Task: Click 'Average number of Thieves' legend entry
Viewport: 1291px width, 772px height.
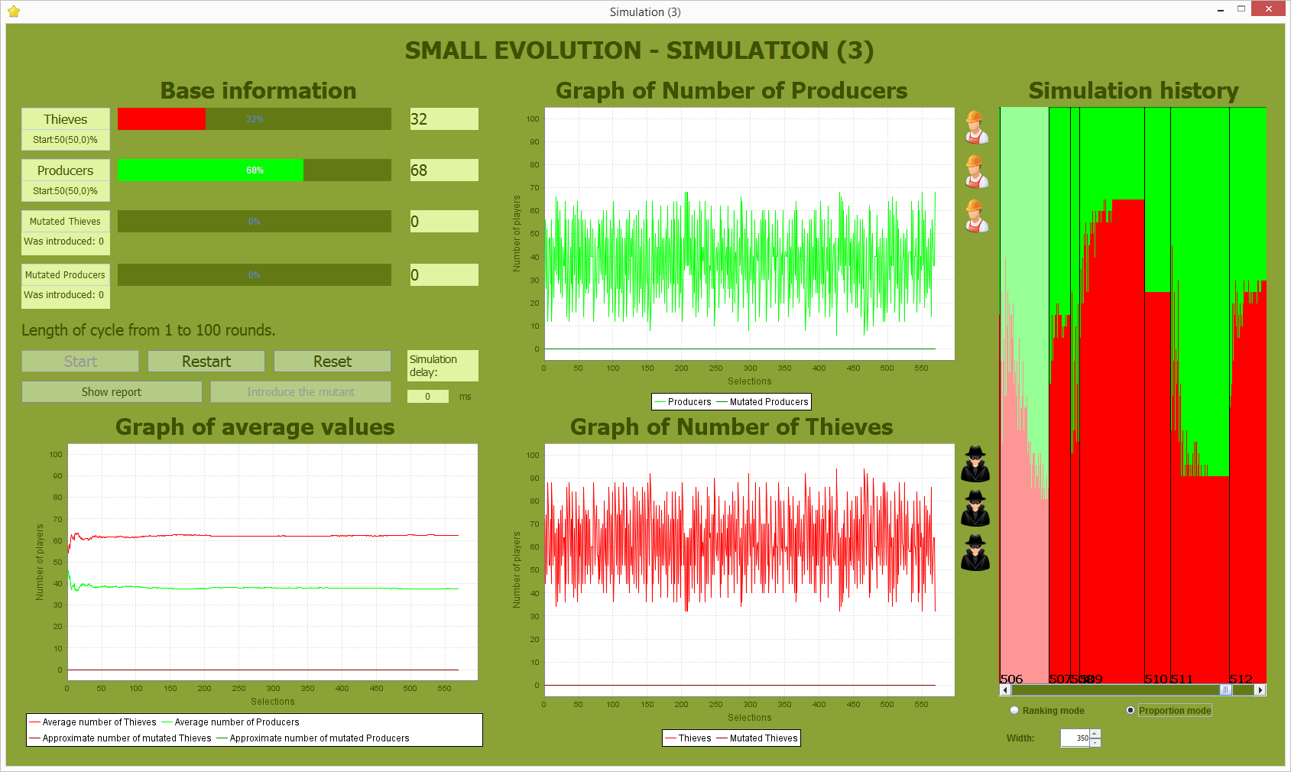Action: click(x=92, y=722)
